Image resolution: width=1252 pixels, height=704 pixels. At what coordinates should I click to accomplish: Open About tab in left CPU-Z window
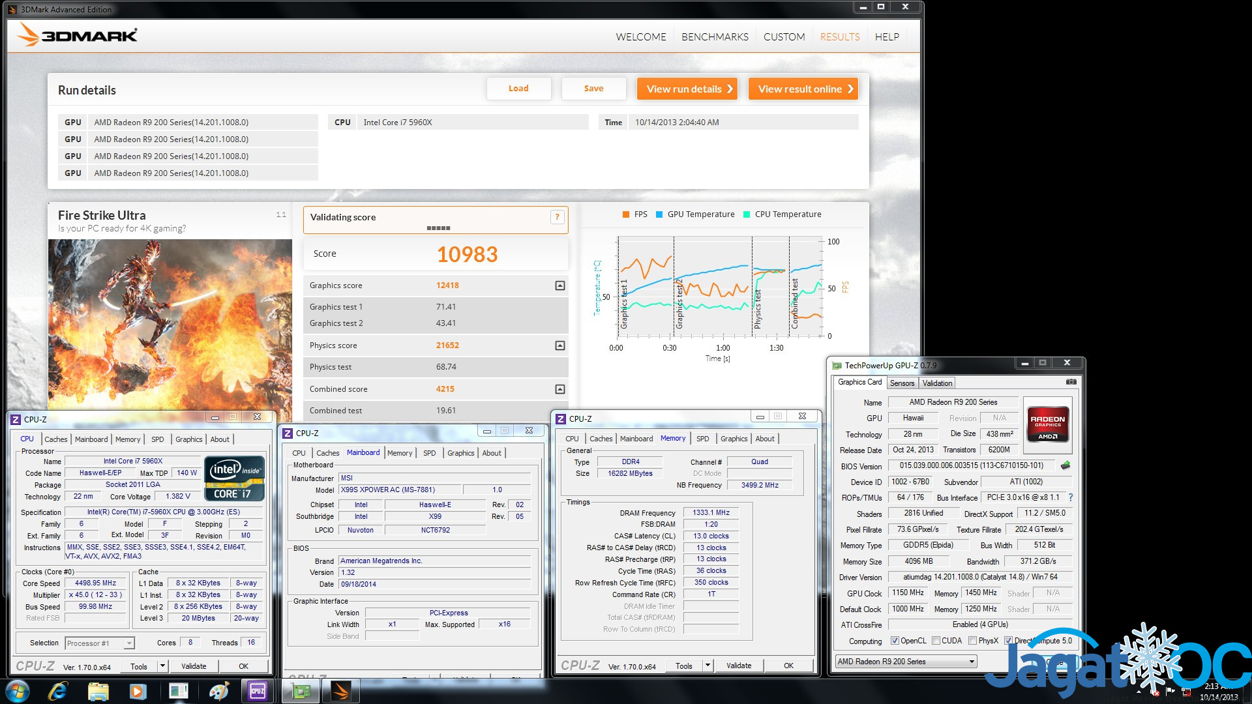click(x=220, y=439)
